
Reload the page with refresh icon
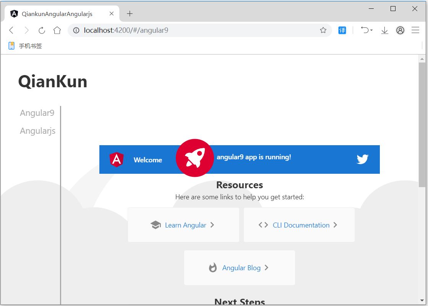[42, 30]
